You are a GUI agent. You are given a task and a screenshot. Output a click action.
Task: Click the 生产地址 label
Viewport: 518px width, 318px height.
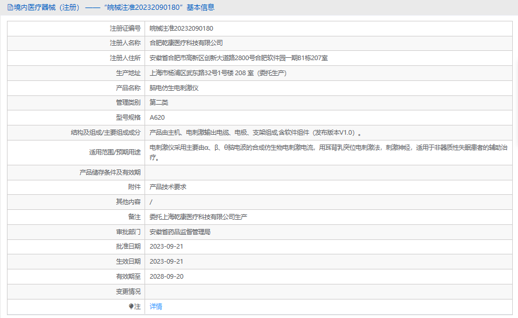(x=128, y=73)
